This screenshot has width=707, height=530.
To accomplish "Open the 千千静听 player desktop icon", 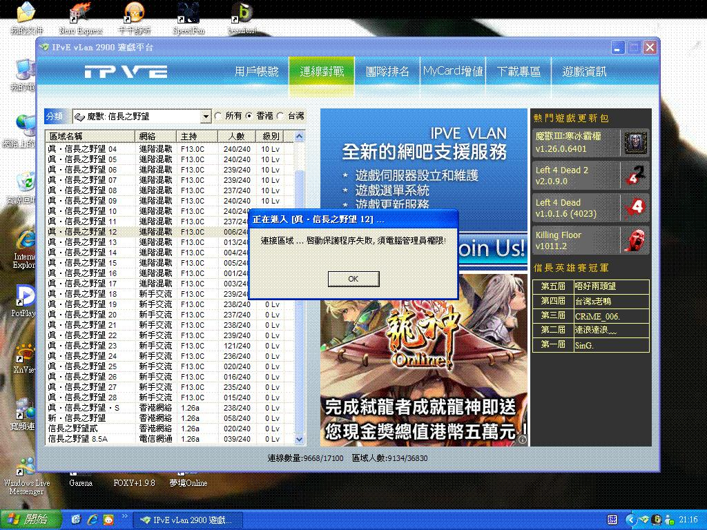I will (134, 18).
